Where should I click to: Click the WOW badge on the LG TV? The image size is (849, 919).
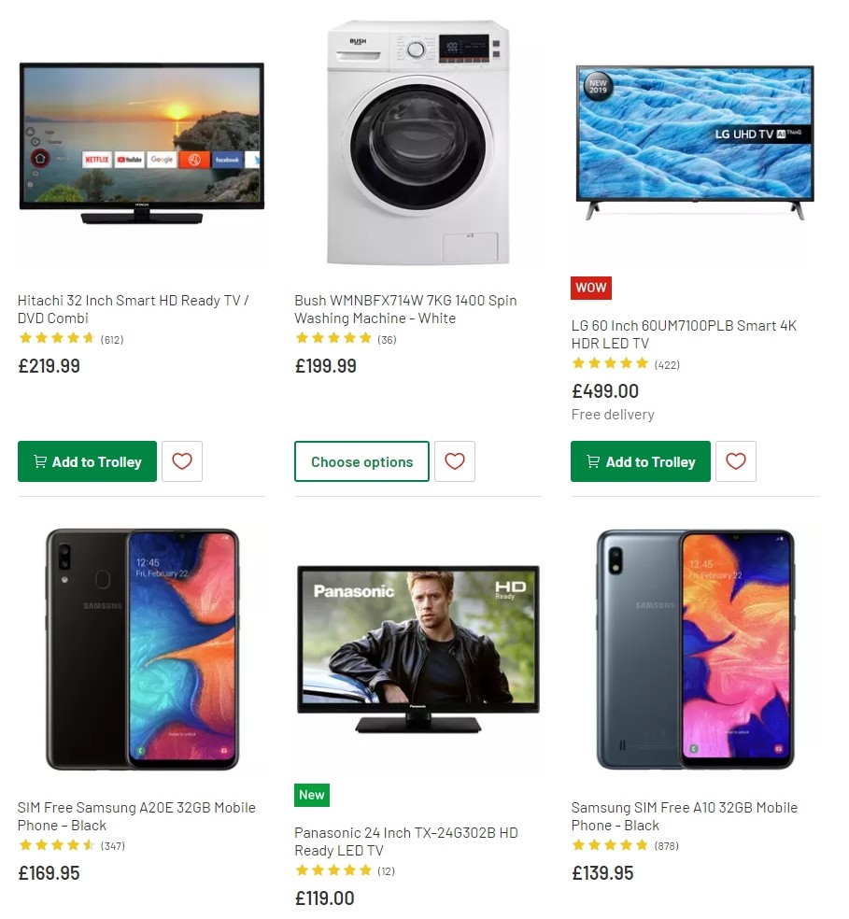click(x=590, y=288)
